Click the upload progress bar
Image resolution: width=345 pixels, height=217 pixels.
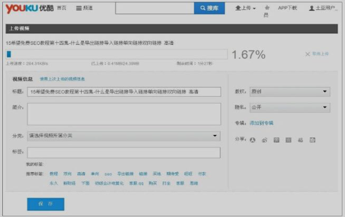pos(117,54)
